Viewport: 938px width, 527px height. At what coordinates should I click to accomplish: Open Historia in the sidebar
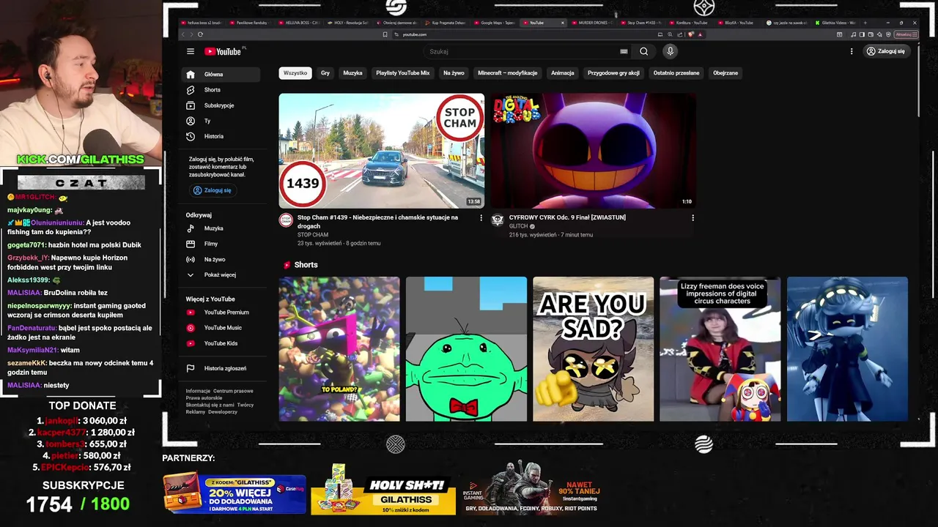(x=221, y=136)
